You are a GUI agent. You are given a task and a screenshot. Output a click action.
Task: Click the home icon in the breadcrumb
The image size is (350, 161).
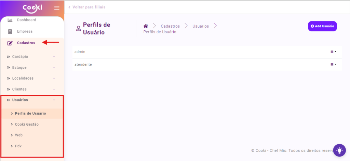coord(146,26)
